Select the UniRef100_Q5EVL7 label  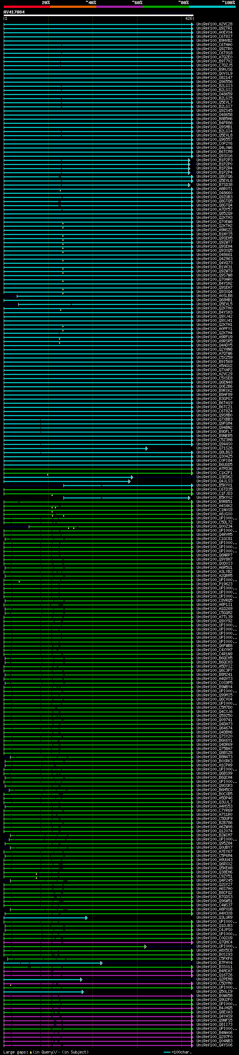(x=214, y=103)
